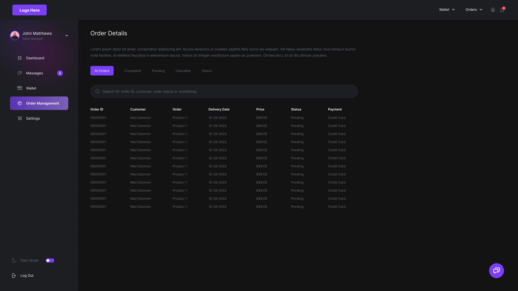The width and height of the screenshot is (518, 291).
Task: Toggle the Dark Mode switch
Action: click(x=50, y=260)
